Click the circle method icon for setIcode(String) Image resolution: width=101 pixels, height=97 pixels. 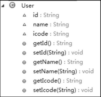24,91
